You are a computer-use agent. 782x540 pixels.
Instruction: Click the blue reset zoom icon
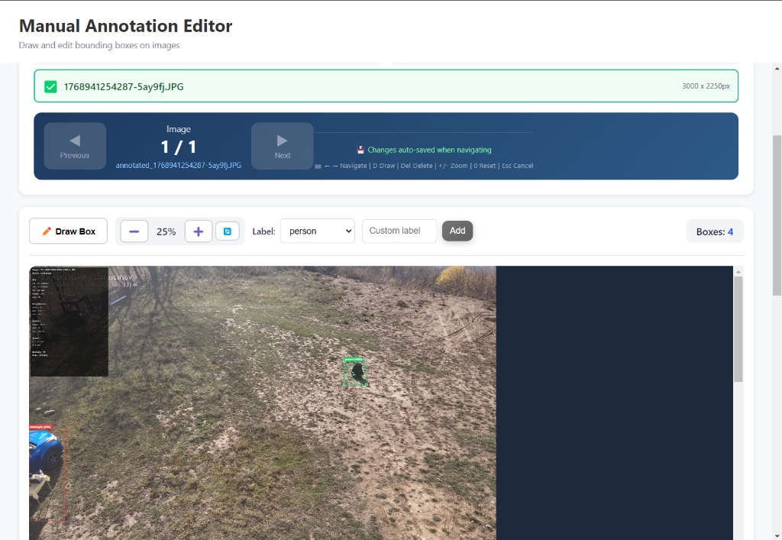pos(227,231)
